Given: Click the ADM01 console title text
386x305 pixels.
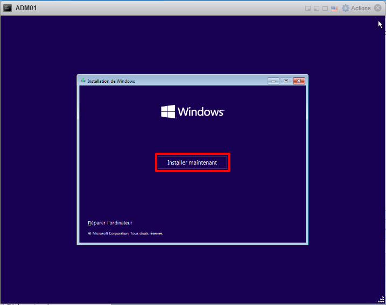Looking at the screenshot, I should click(25, 8).
